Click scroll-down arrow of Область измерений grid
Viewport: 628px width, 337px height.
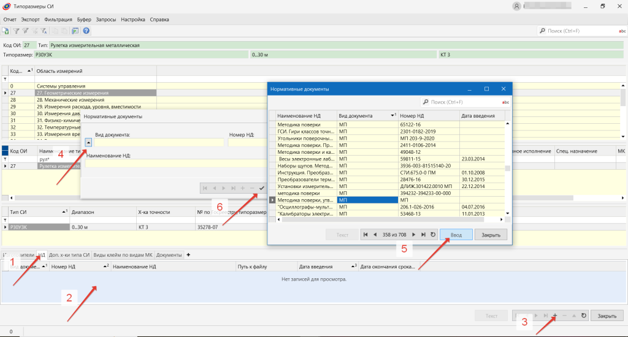pyautogui.click(x=623, y=136)
